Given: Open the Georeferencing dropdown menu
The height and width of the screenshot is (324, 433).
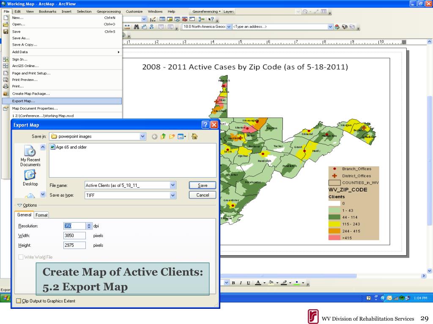Looking at the screenshot, I should 206,11.
